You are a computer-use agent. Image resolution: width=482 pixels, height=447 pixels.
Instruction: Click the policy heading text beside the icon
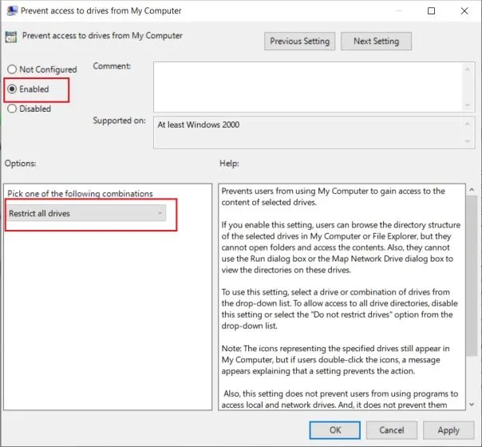(102, 36)
